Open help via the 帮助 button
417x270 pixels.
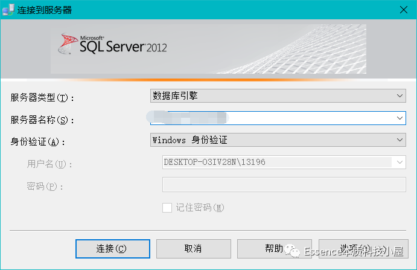(275, 249)
